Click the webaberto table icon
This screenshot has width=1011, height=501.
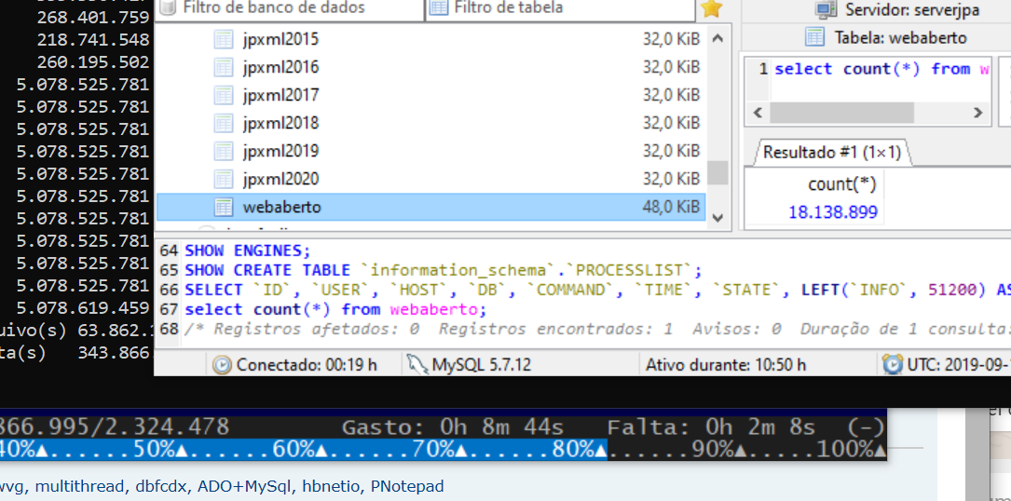tap(223, 207)
